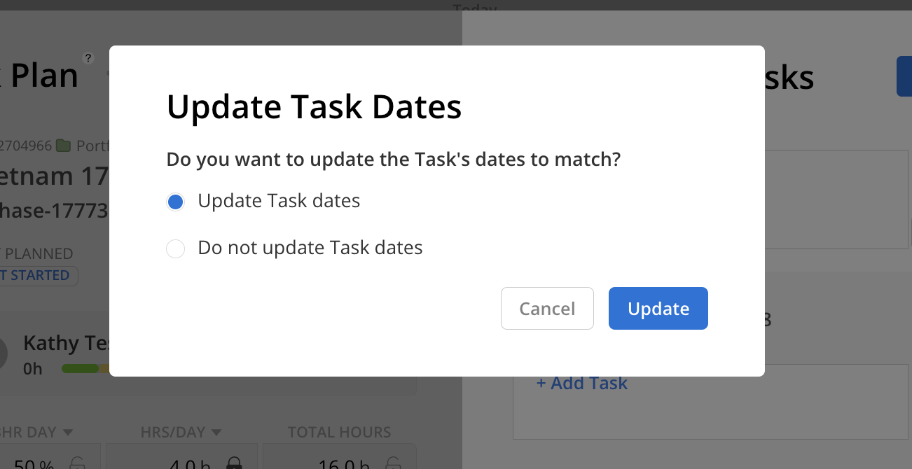Image resolution: width=912 pixels, height=469 pixels.
Task: Click the NOT STARTED status badge
Action: 38,276
